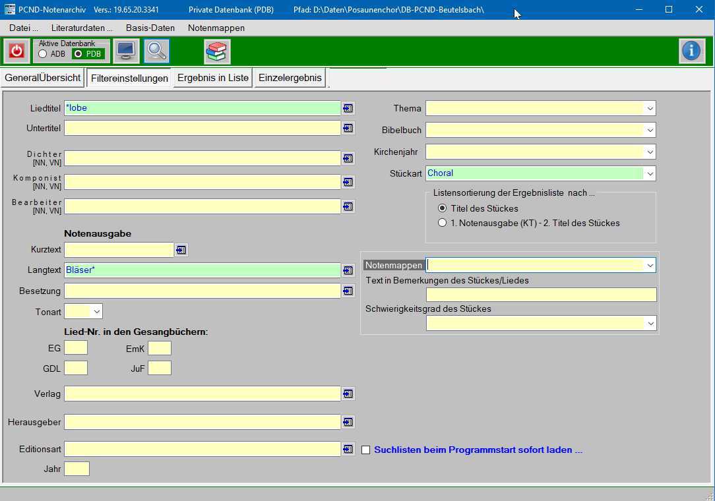
Task: Click the monitor screen toolbar icon
Action: (126, 51)
